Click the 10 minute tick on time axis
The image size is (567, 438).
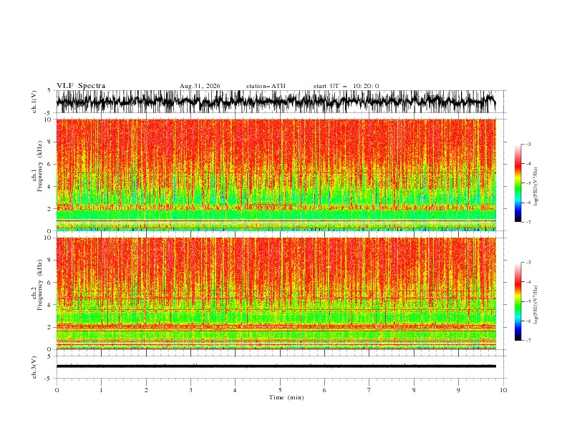click(x=503, y=390)
